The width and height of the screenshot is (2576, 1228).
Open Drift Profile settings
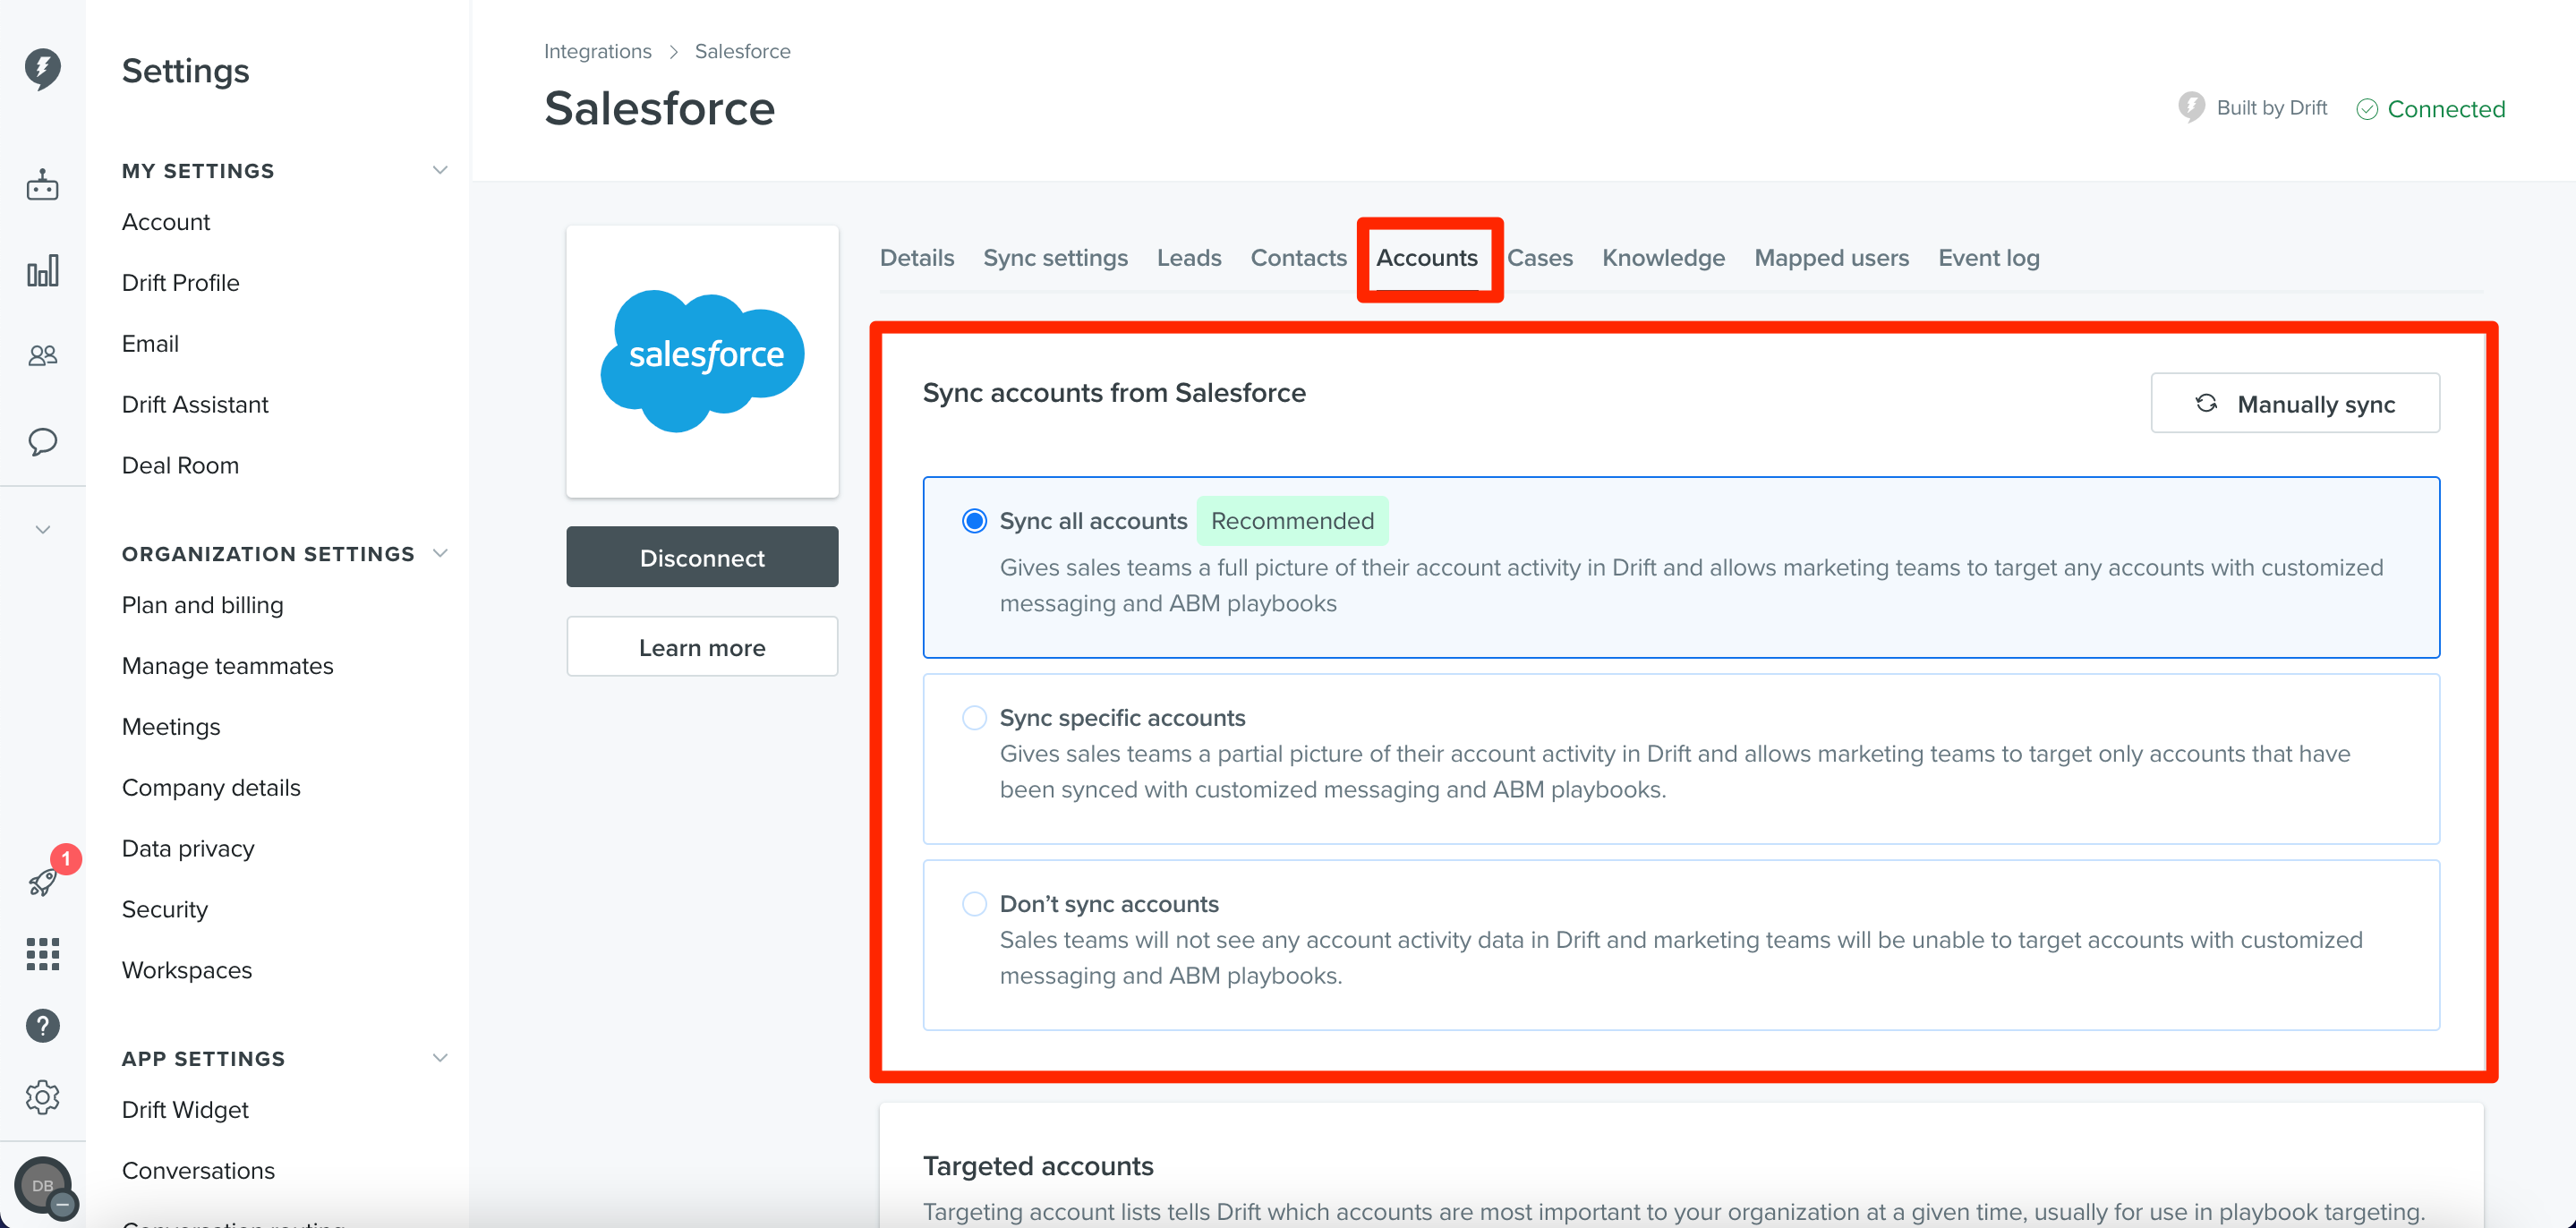tap(181, 283)
